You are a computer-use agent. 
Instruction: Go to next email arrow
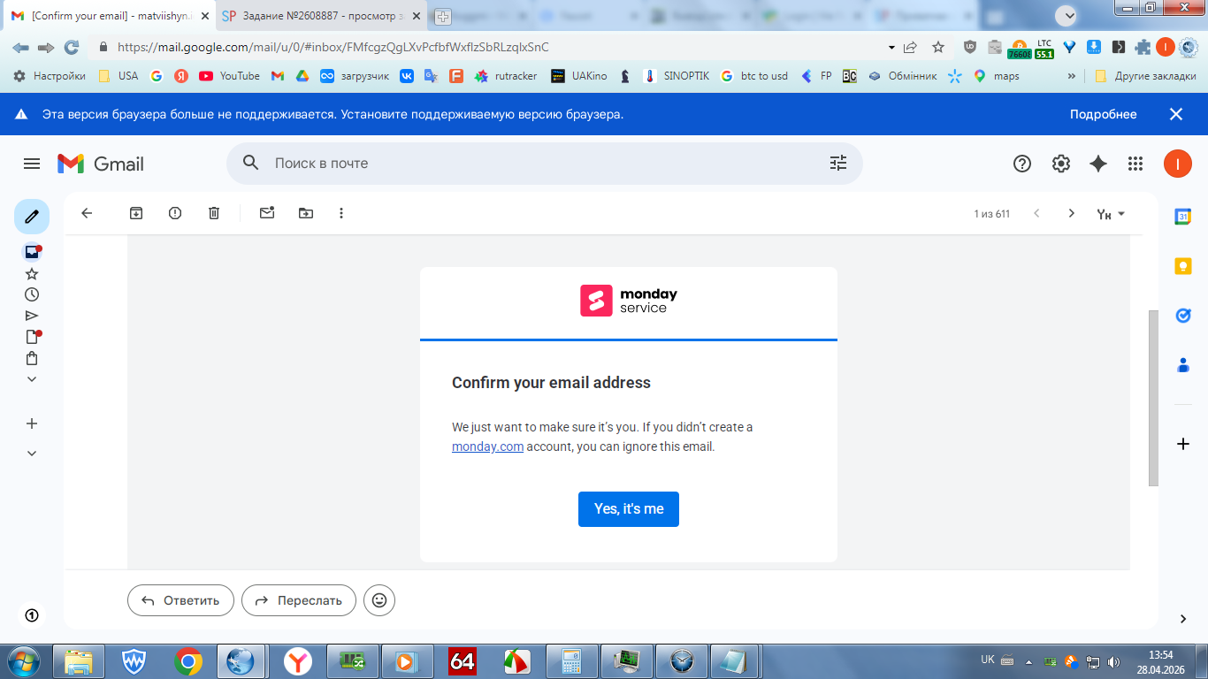pos(1072,213)
